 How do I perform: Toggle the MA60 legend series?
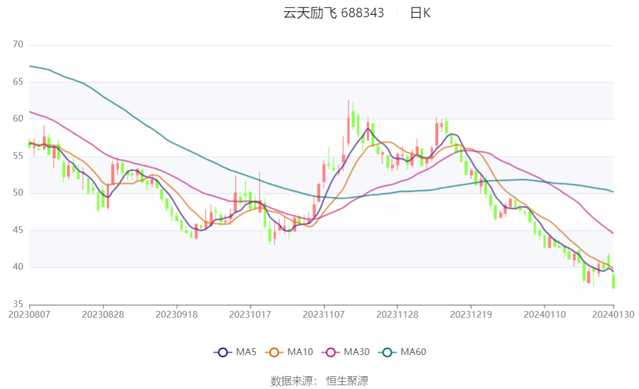click(402, 352)
